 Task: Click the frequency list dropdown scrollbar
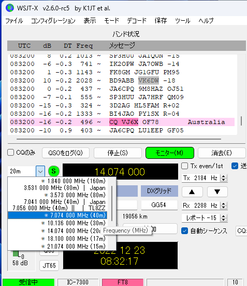pyautogui.click(x=111, y=203)
